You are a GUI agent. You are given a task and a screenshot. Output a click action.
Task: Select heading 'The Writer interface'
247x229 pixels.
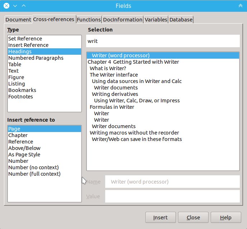[163, 75]
